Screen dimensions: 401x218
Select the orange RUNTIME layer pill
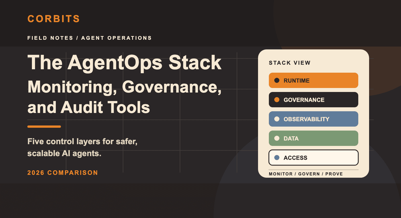(314, 80)
